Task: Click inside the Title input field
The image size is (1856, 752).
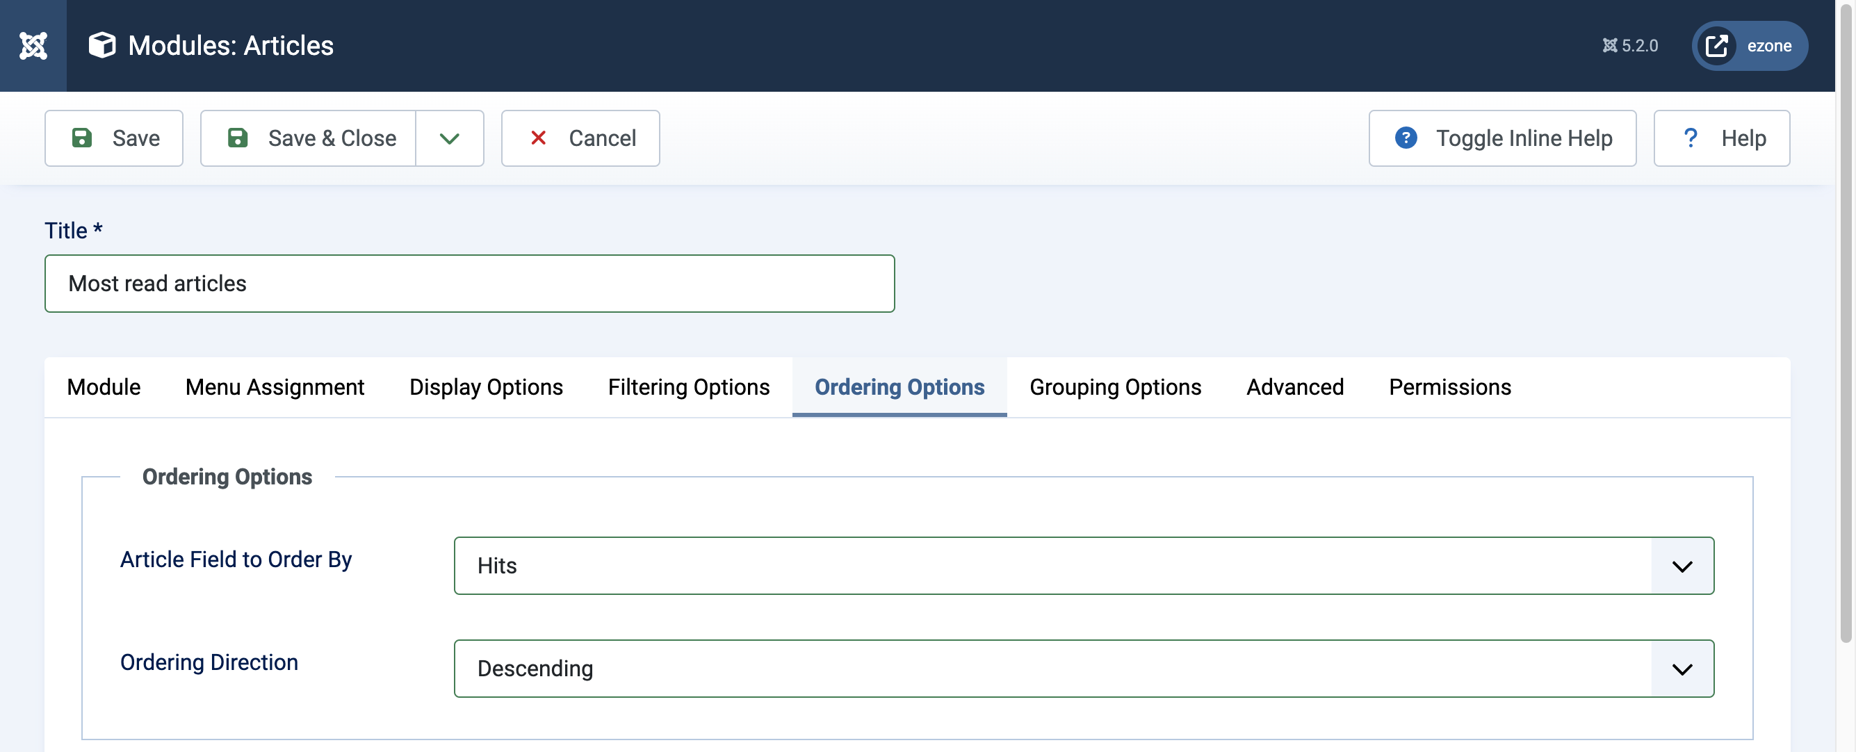Action: pyautogui.click(x=470, y=283)
